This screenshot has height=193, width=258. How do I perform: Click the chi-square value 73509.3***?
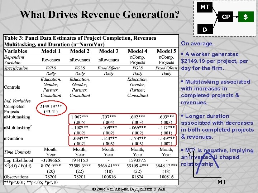(80, 166)
